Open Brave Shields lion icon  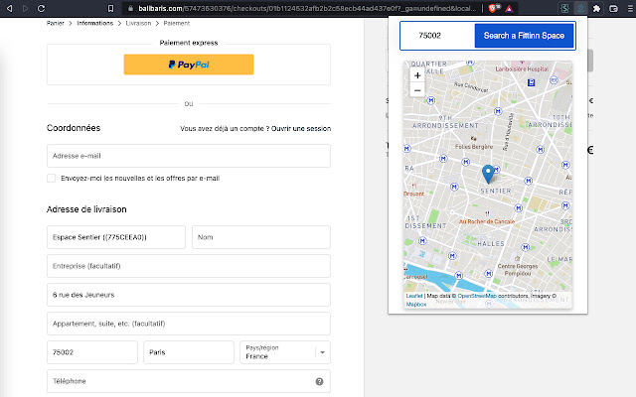493,8
